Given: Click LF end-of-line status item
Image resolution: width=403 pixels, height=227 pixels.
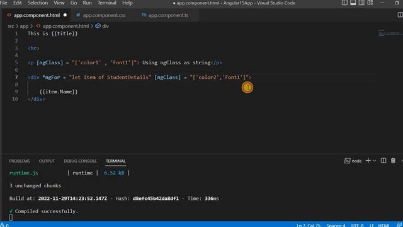Looking at the screenshot, I should (372, 225).
